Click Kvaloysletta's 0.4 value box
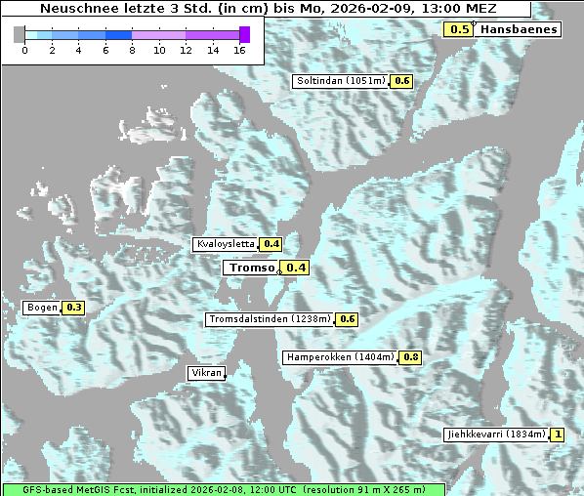Screen dimensions: 584x496 (x=271, y=244)
